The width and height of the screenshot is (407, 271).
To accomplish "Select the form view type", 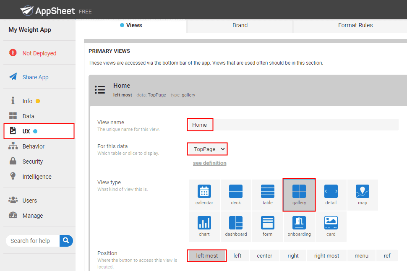I will [x=268, y=227].
